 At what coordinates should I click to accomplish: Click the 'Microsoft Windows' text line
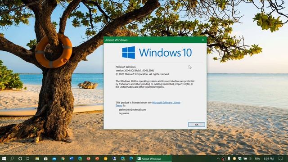(126, 67)
